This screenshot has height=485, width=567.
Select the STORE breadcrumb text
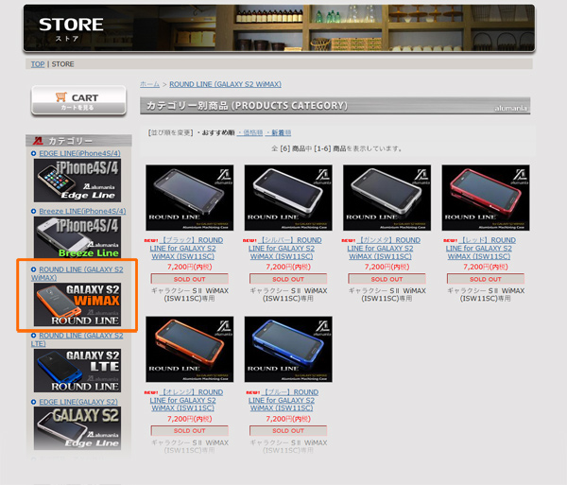pos(63,64)
